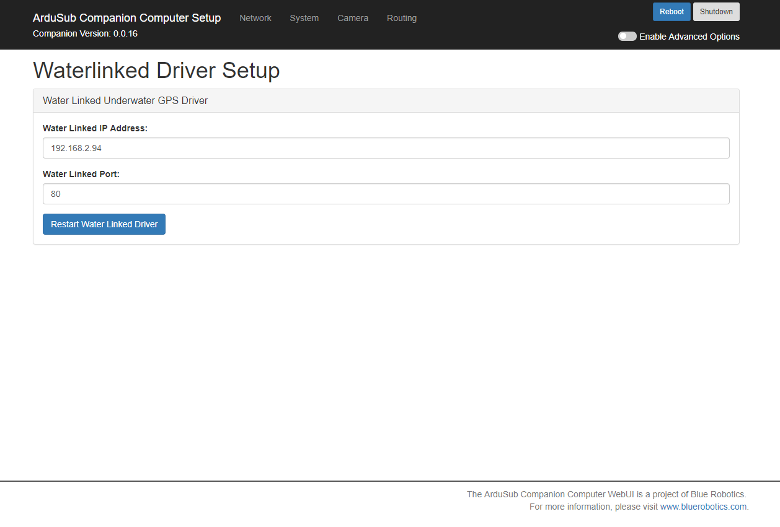Viewport: 780px width, 527px height.
Task: Open the Camera settings page
Action: tap(352, 18)
